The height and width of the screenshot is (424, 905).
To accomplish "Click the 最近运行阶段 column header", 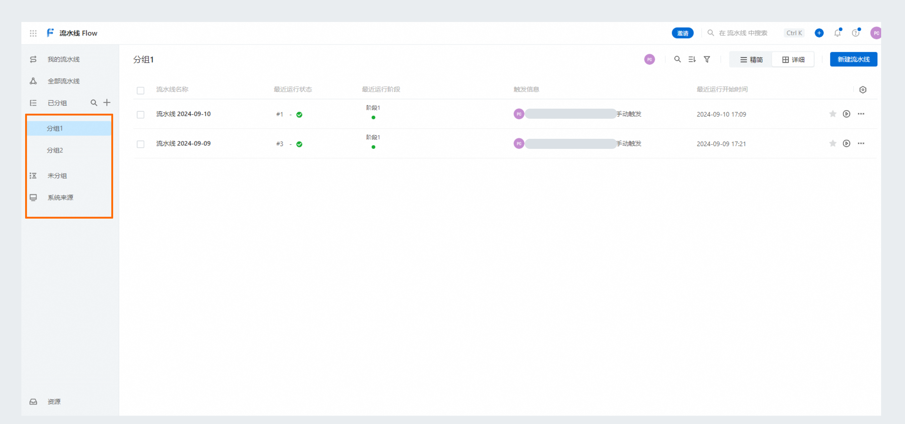I will pos(381,89).
